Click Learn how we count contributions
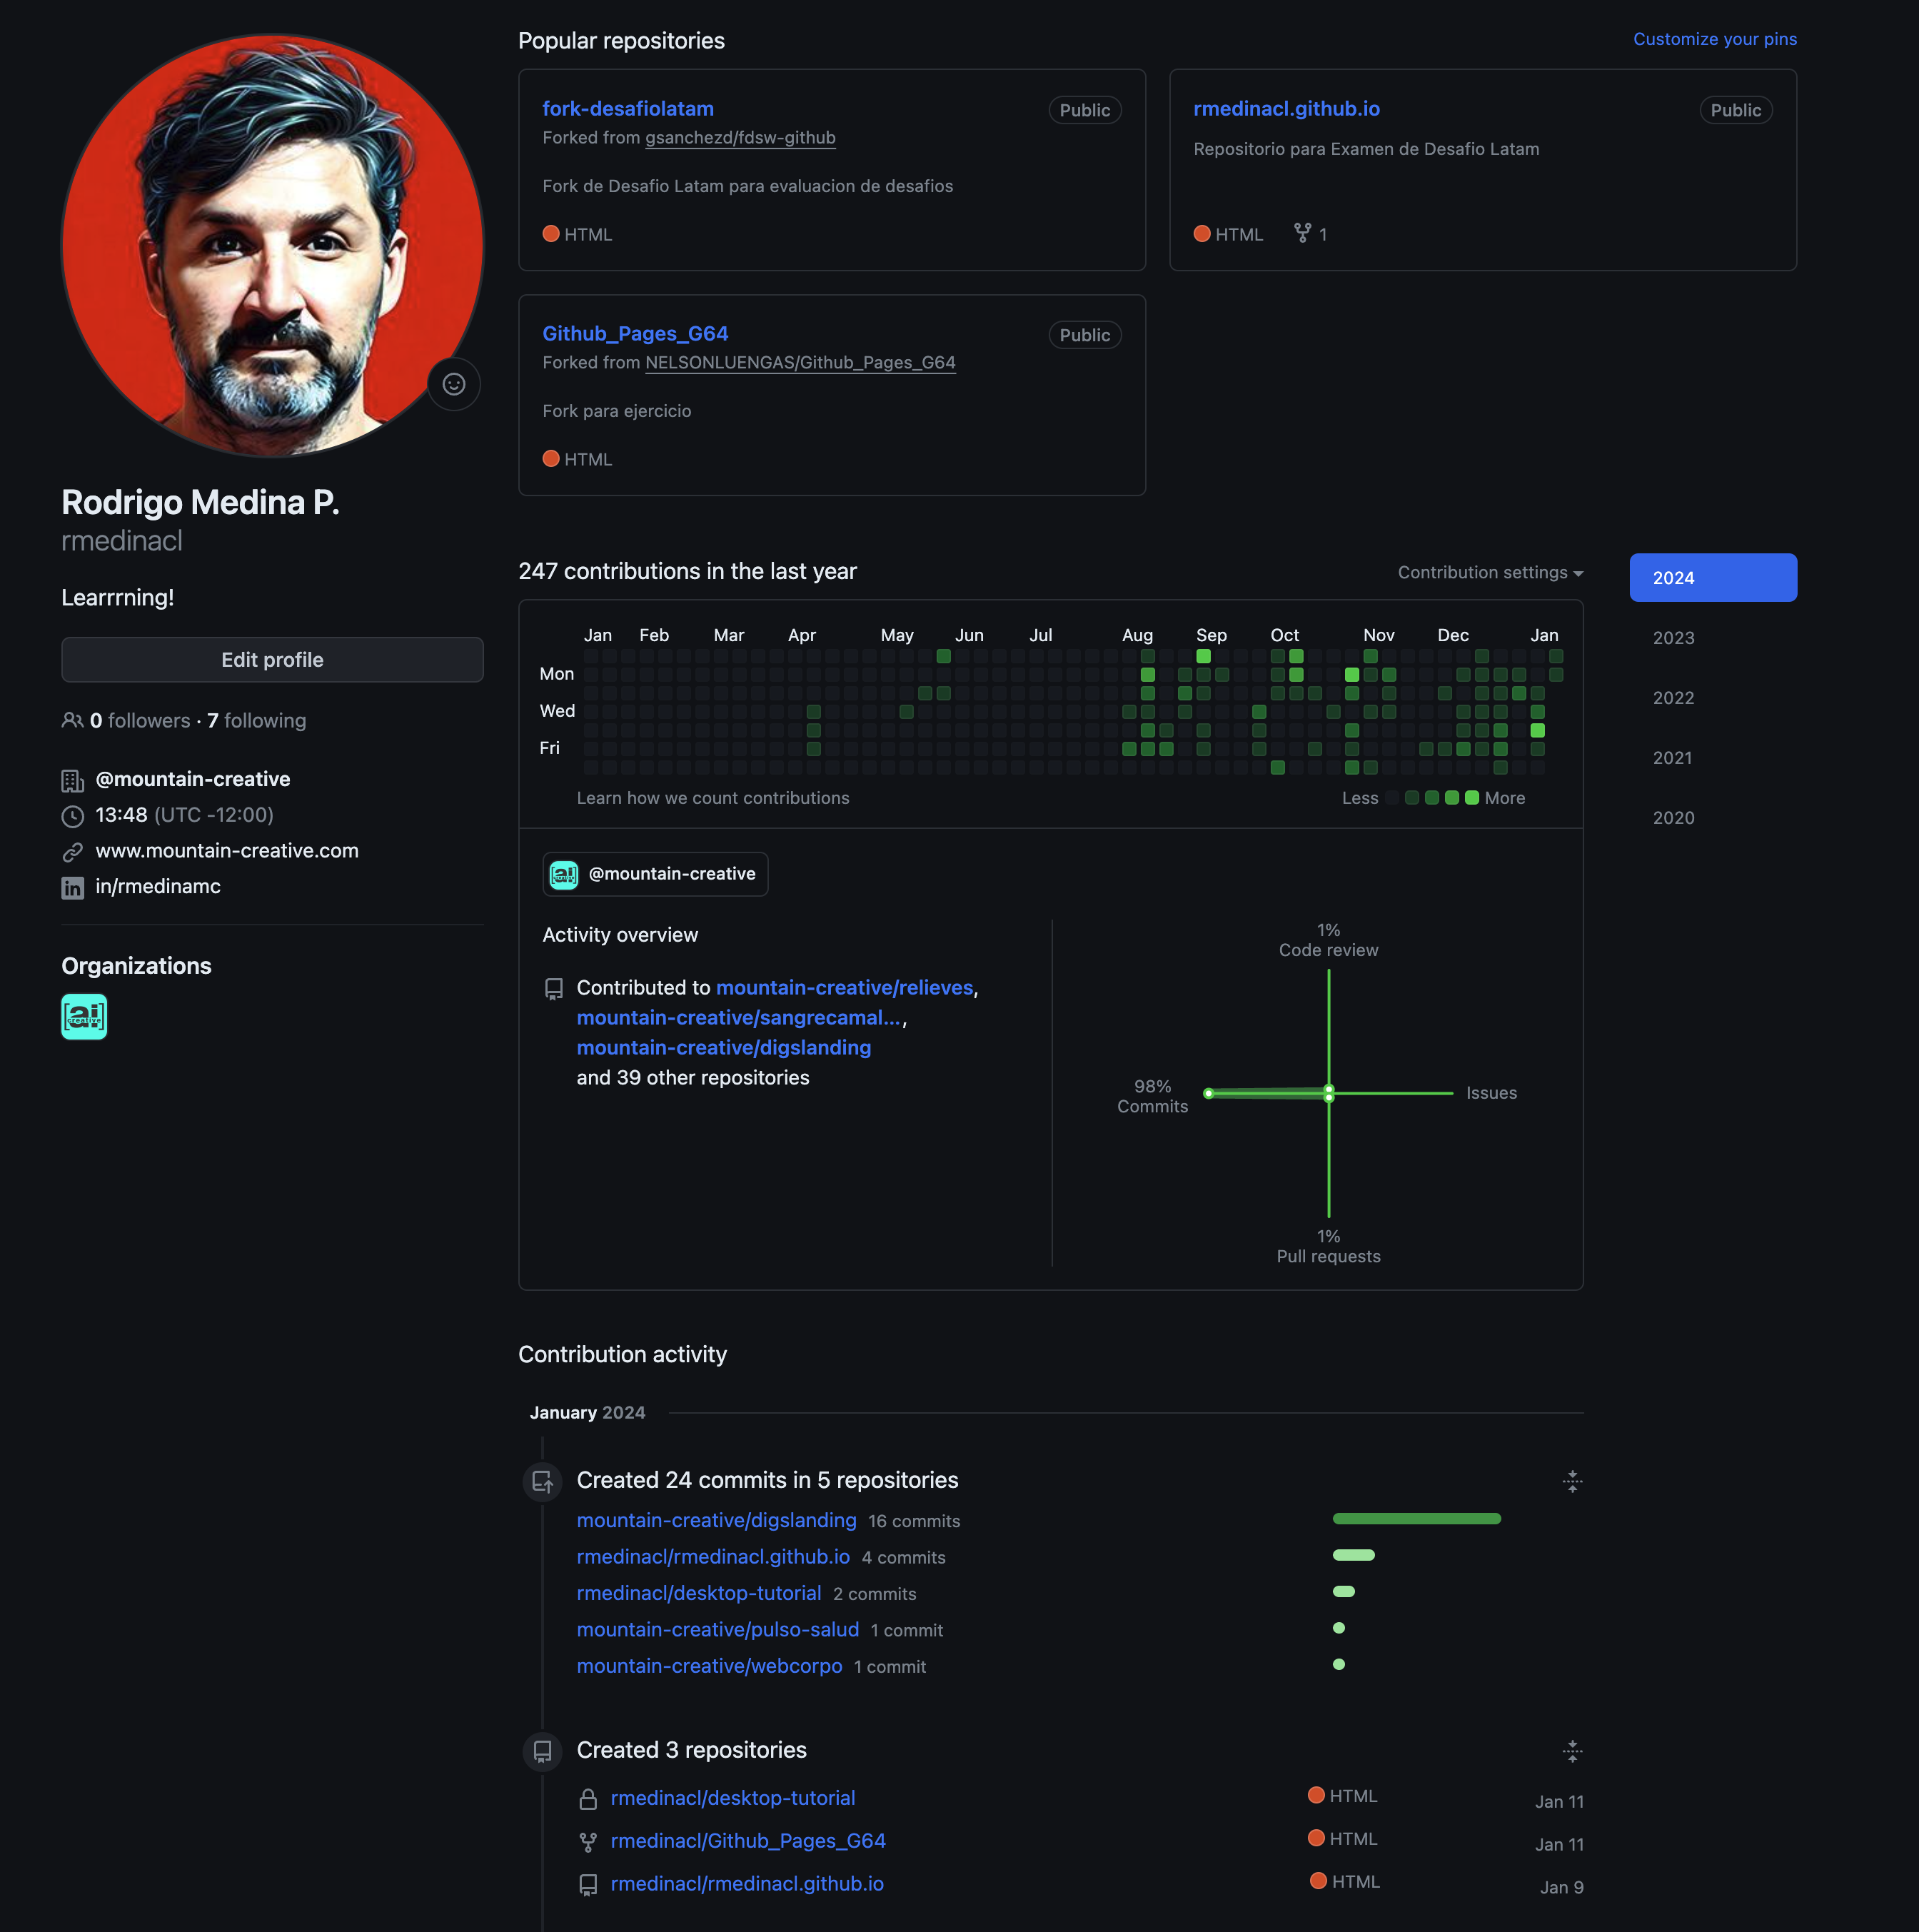 pos(713,798)
